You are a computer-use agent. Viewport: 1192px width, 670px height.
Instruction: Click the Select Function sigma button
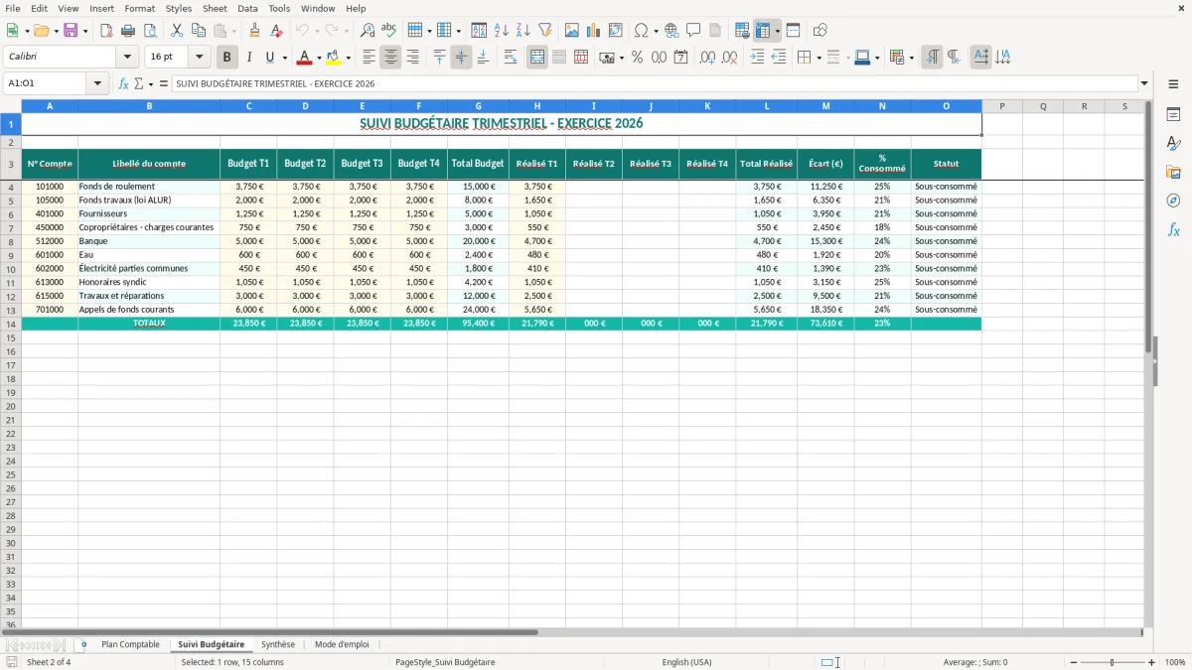(141, 84)
